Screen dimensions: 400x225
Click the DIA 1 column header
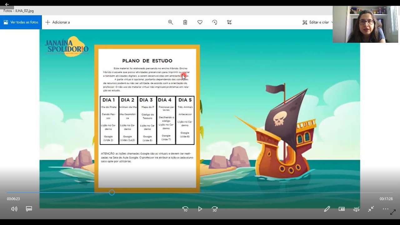point(108,100)
